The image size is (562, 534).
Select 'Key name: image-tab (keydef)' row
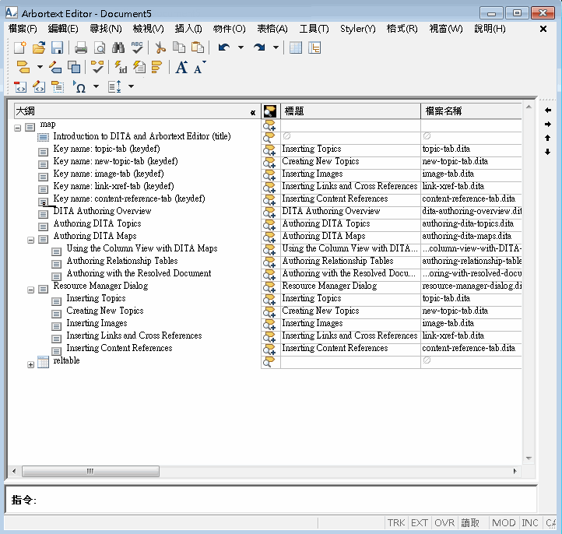tap(109, 174)
